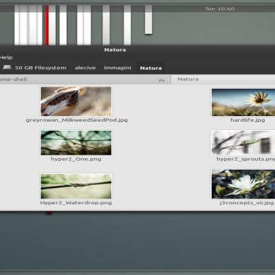The height and width of the screenshot is (275, 275).
Task: Jump to Immagini in the path bar
Action: tap(118, 68)
